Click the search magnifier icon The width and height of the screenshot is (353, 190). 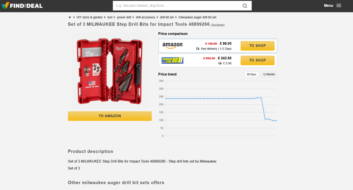coord(245,6)
